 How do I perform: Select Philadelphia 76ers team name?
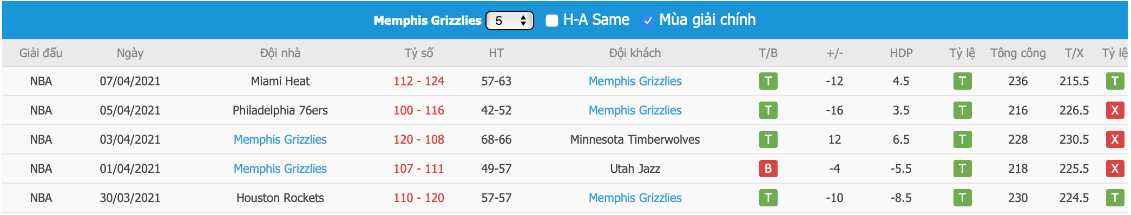(x=280, y=110)
